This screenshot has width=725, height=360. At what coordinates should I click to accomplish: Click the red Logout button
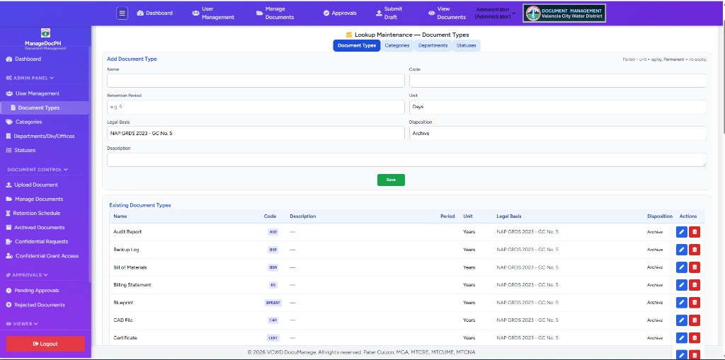pyautogui.click(x=45, y=344)
